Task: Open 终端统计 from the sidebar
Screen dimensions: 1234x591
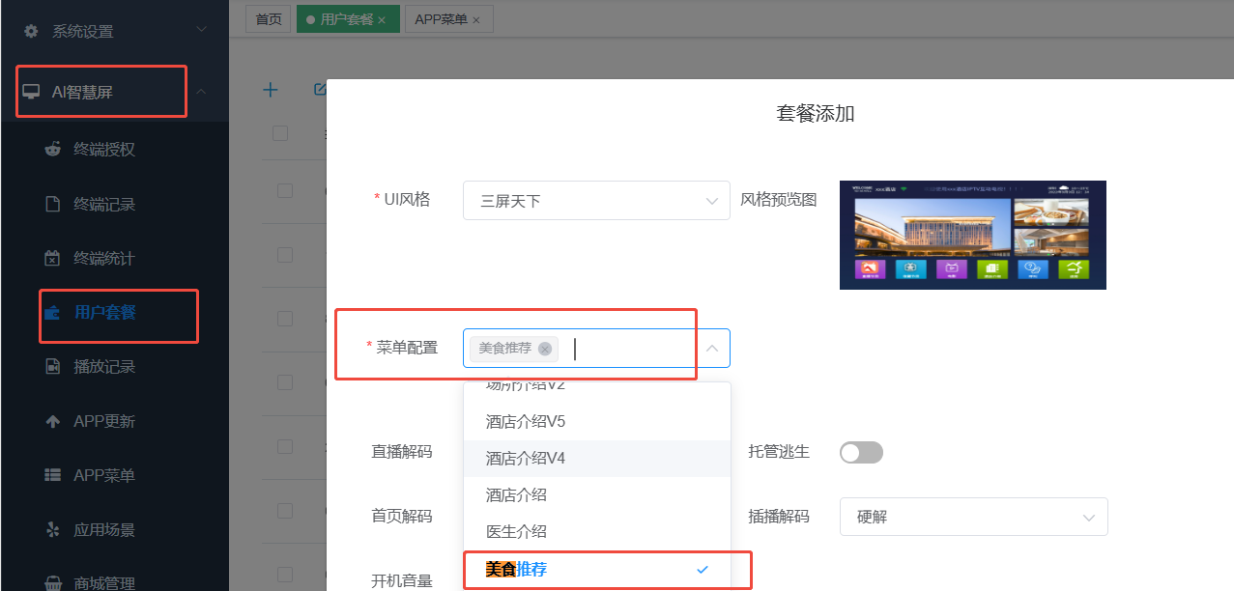Action: click(103, 258)
